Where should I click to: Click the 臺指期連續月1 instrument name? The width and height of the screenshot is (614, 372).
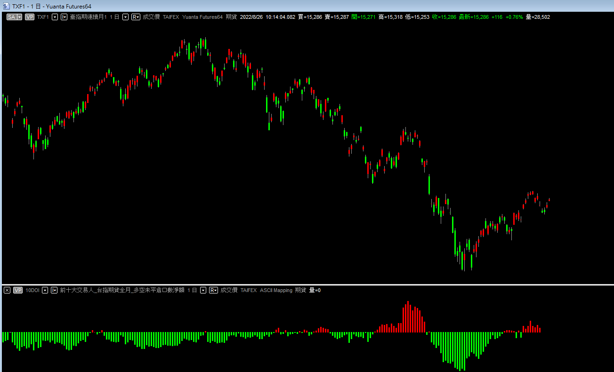point(88,17)
